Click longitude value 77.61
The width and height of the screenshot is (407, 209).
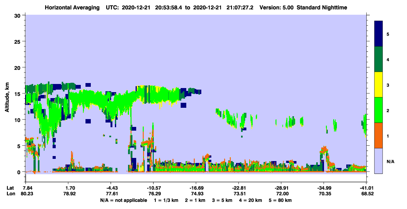coord(112,194)
